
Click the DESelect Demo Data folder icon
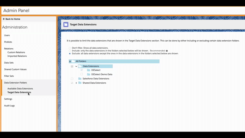[x=88, y=74]
